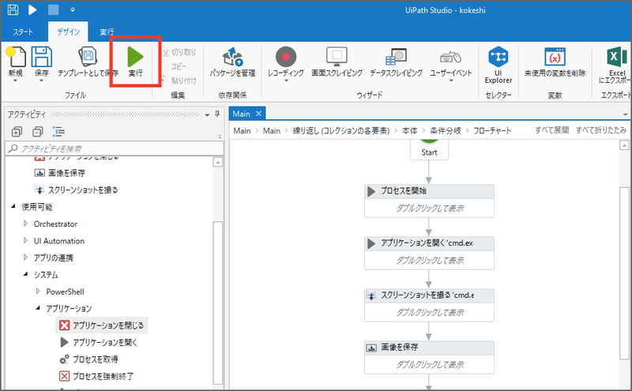632x391 pixels.
Task: Collapse the アプリケーション tree node
Action: pos(38,308)
